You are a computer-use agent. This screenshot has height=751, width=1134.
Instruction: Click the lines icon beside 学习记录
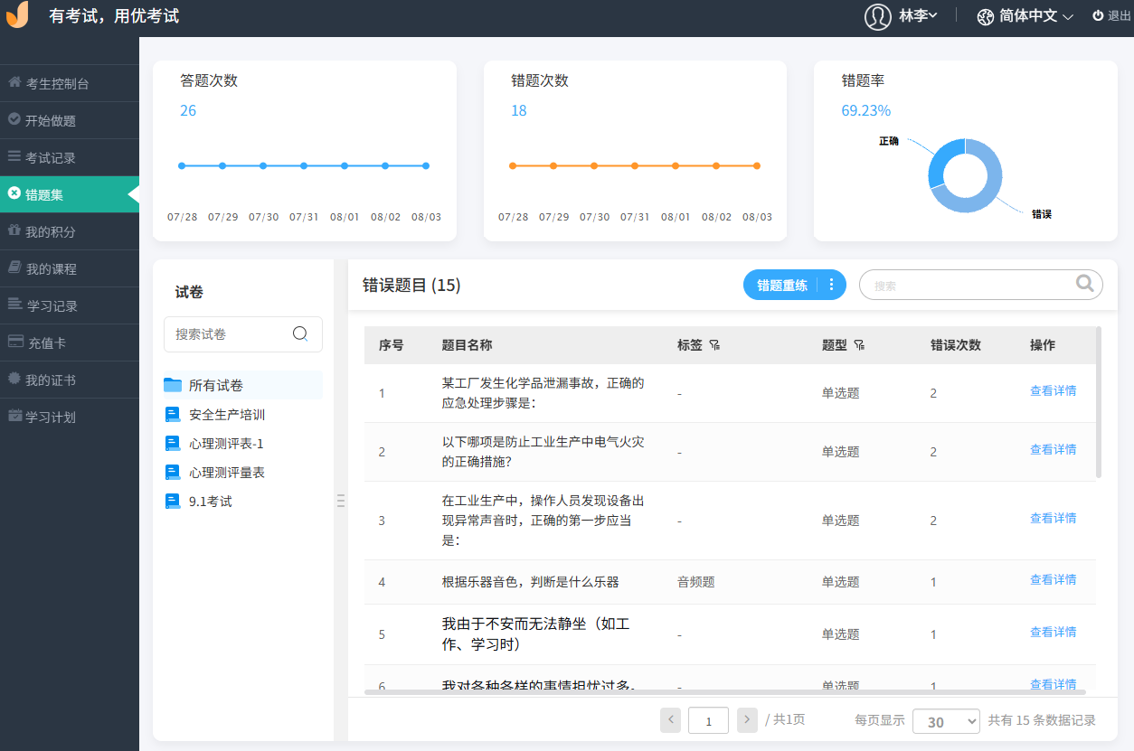[14, 305]
